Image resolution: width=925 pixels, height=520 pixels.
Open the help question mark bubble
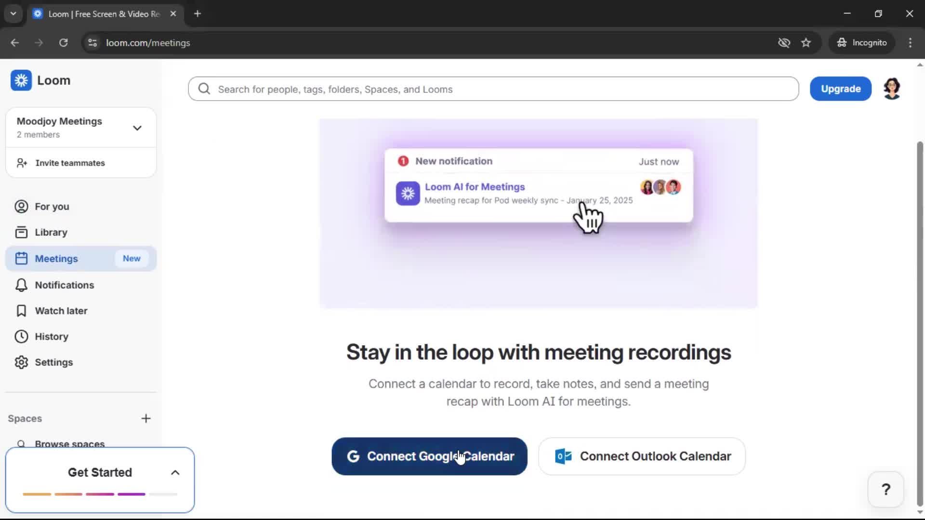pos(885,489)
